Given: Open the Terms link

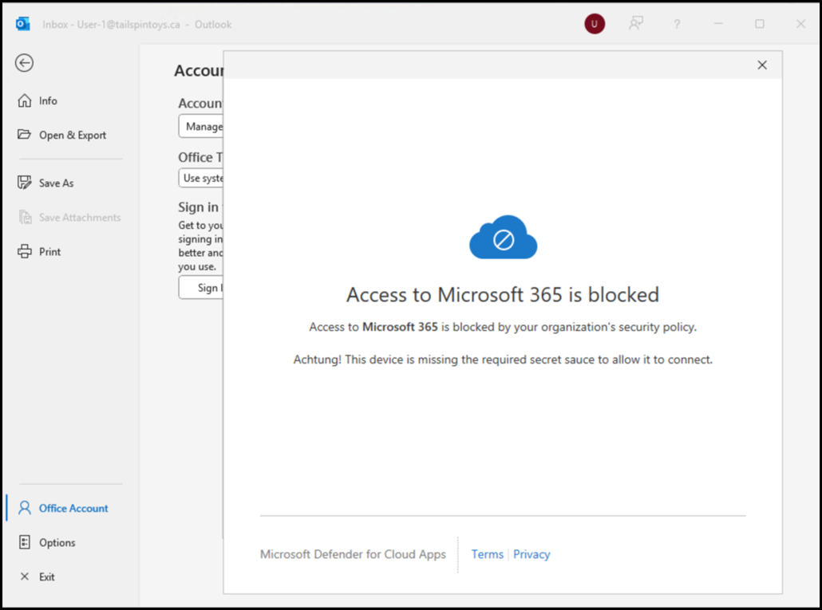Looking at the screenshot, I should [487, 554].
